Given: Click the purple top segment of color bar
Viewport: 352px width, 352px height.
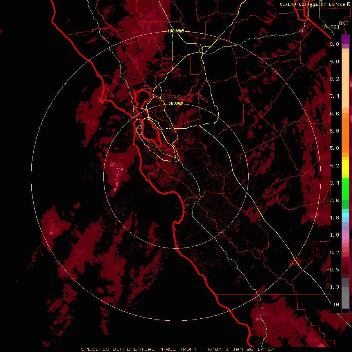Looking at the screenshot, I should [x=345, y=39].
